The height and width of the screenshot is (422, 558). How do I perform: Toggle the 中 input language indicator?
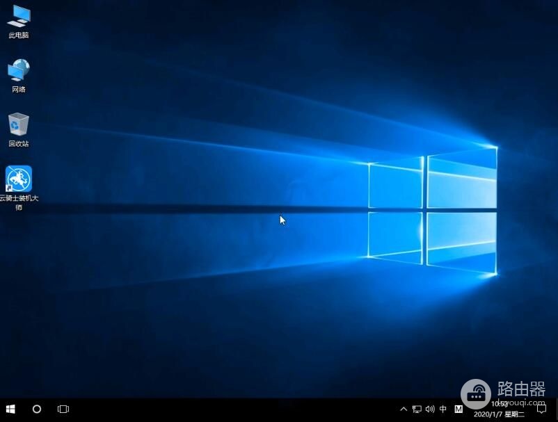pyautogui.click(x=443, y=409)
